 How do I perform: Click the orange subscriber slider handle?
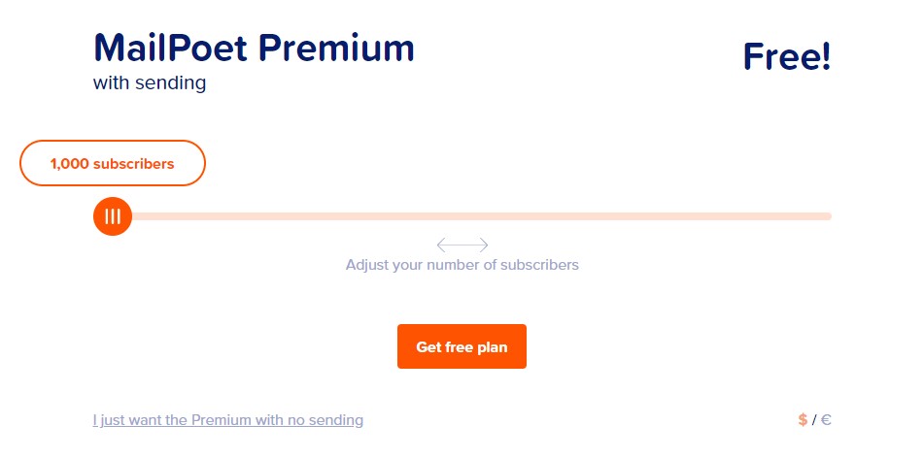click(113, 216)
